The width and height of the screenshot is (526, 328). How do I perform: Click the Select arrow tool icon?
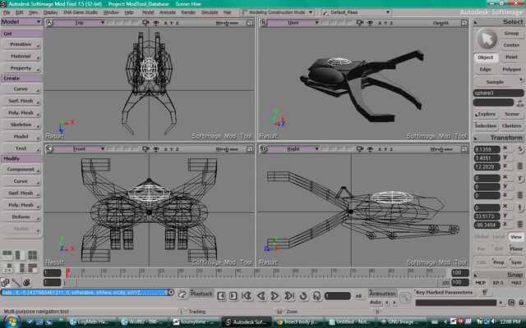point(487,39)
